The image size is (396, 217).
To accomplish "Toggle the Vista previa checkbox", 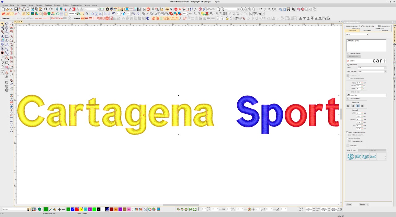I will [348, 65].
